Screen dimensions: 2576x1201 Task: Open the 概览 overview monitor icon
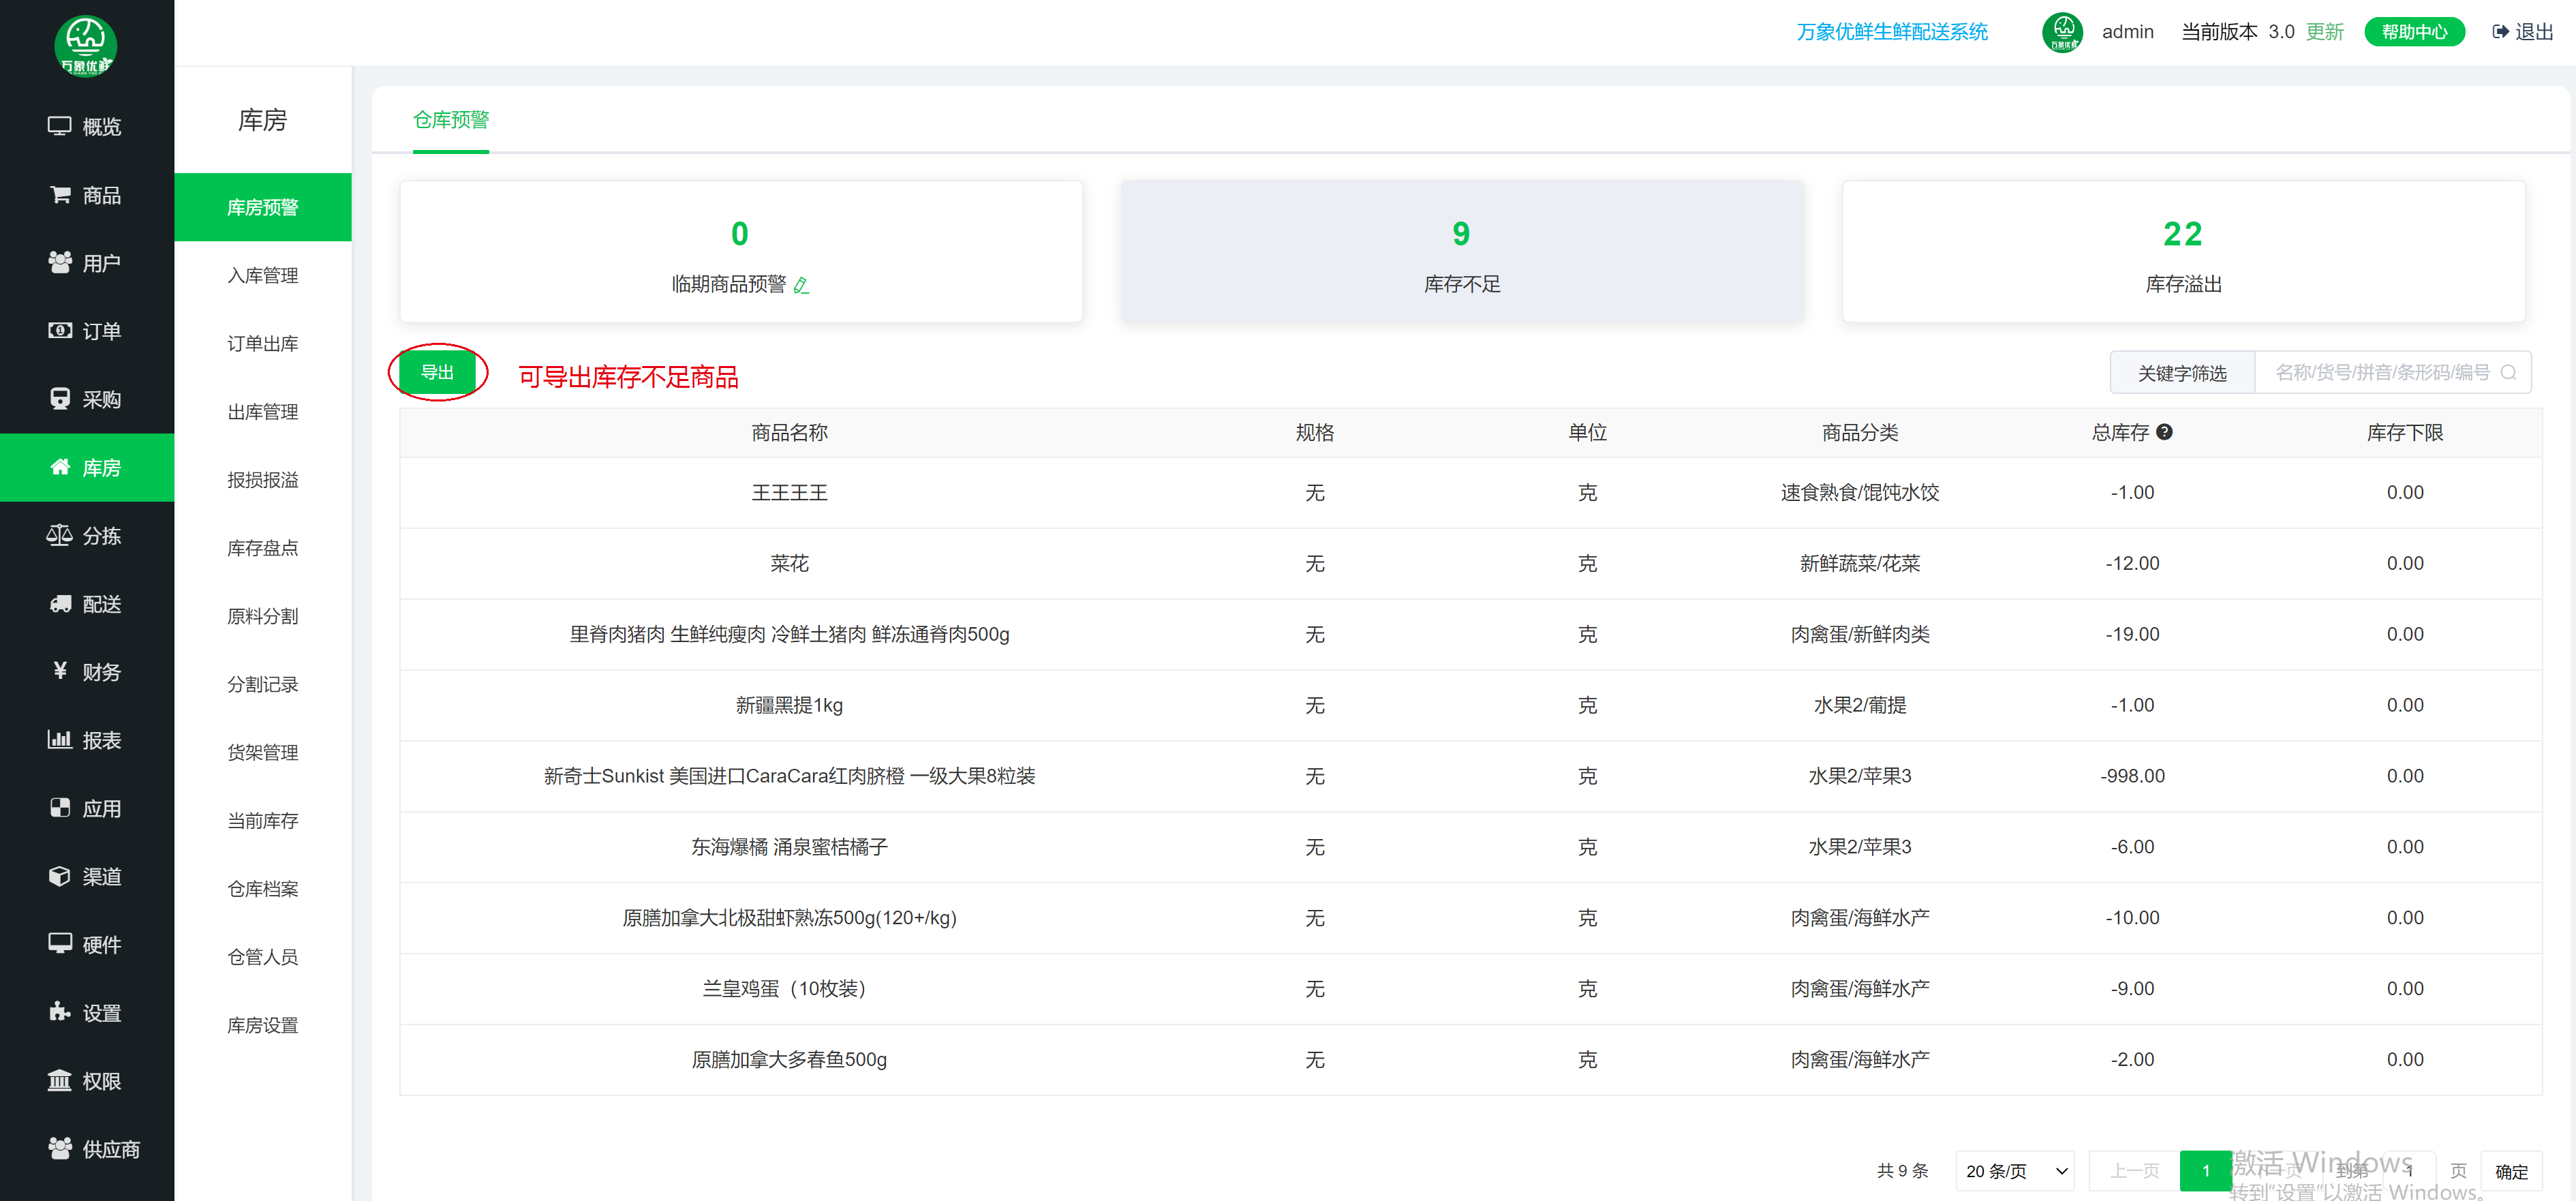pos(60,126)
